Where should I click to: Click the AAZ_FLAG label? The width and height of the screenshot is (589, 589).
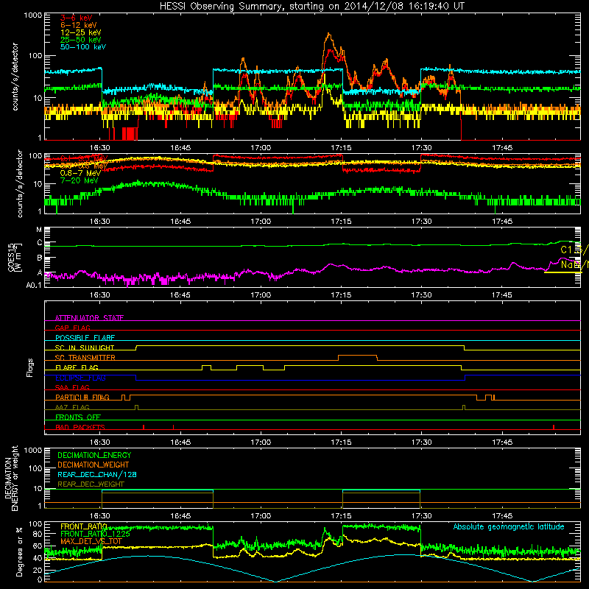[x=72, y=407]
